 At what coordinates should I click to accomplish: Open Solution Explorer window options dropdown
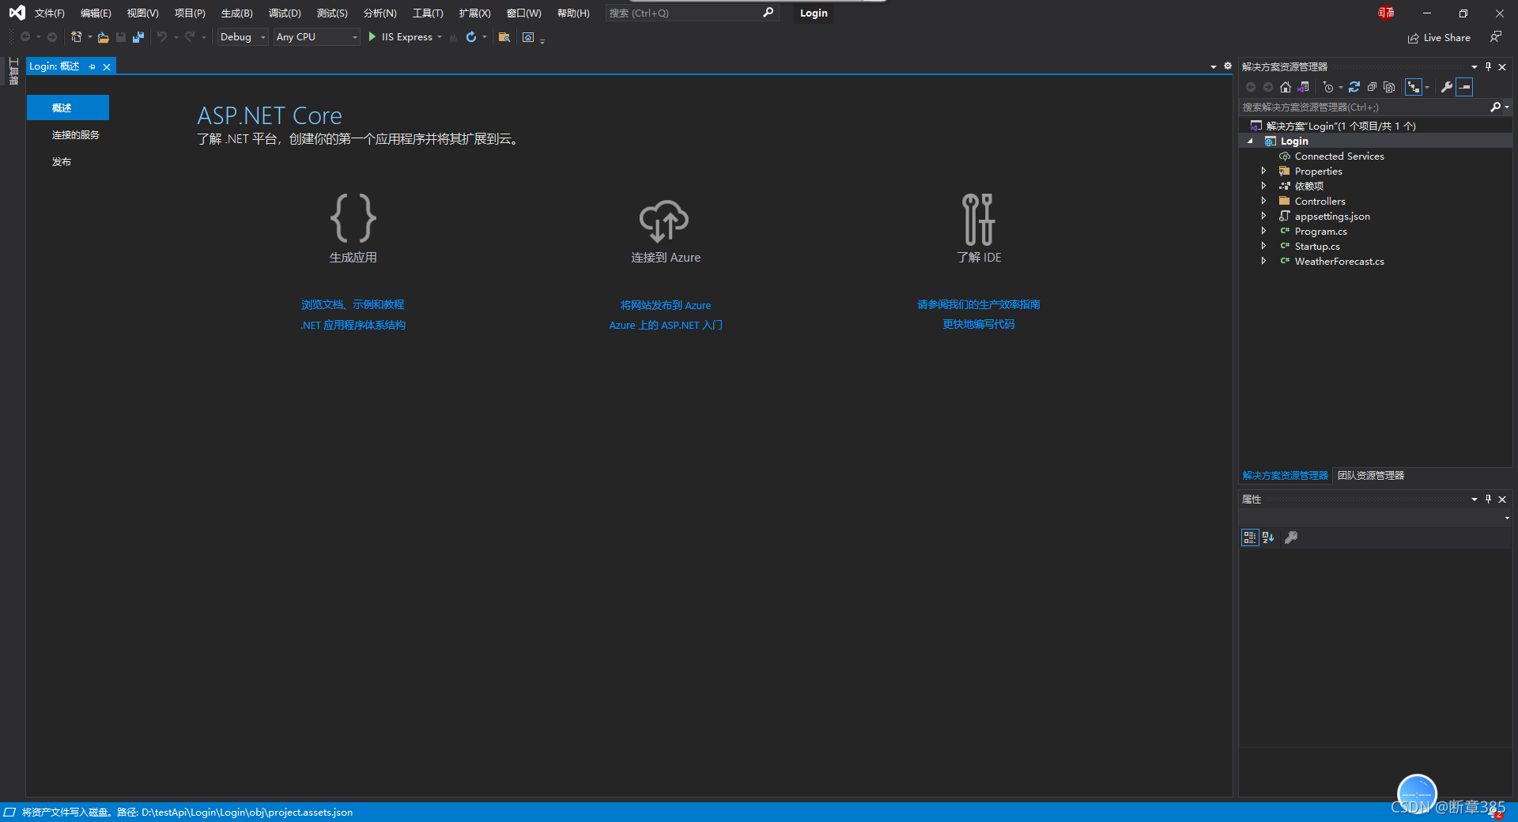pos(1475,67)
